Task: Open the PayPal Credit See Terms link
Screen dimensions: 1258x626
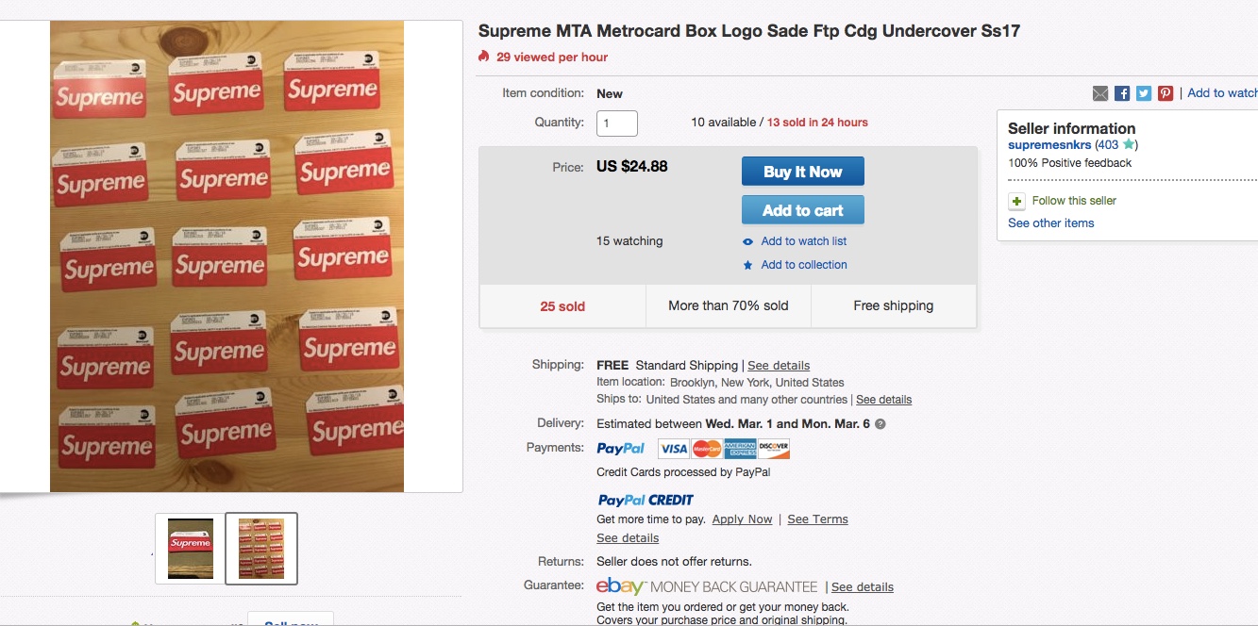Action: coord(817,519)
